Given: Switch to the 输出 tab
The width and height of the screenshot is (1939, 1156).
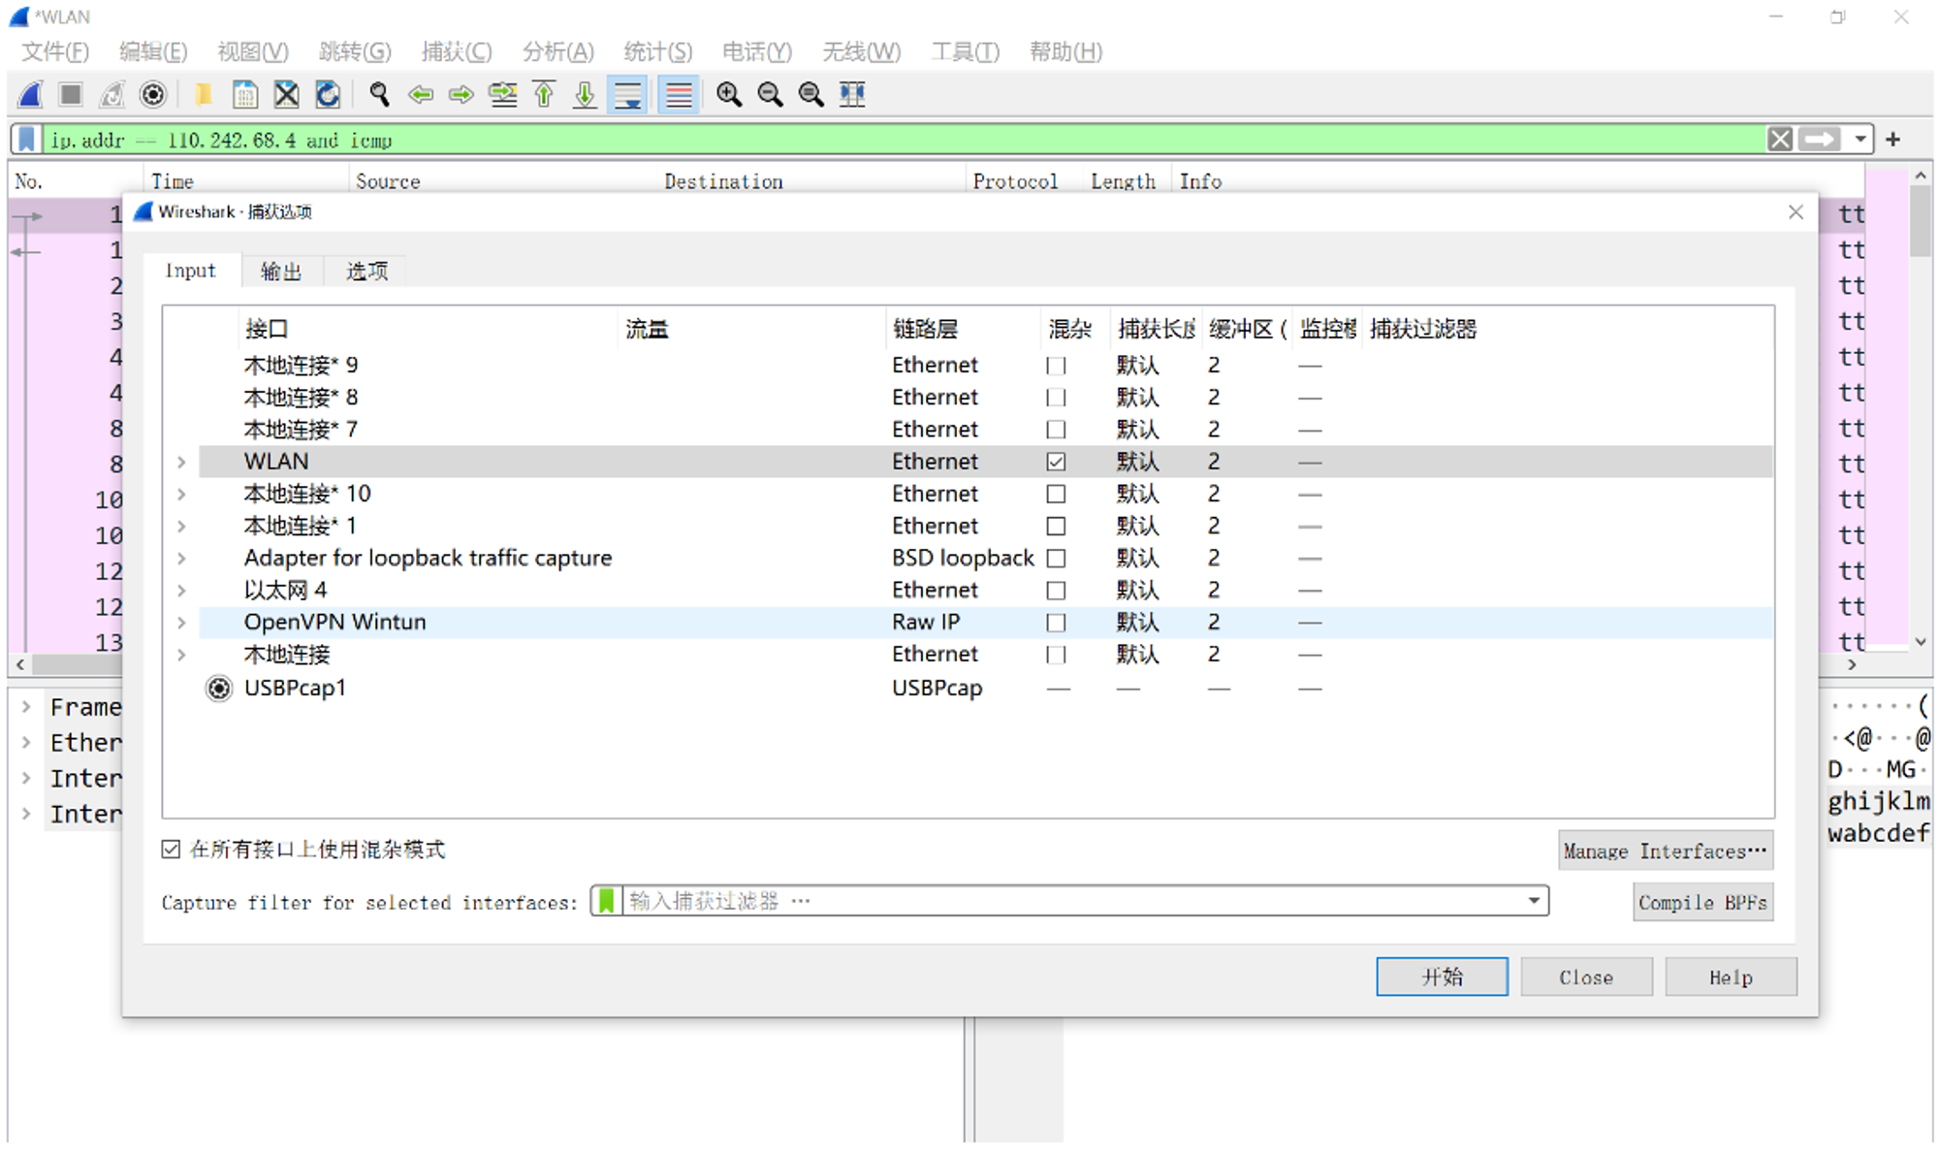Looking at the screenshot, I should [x=281, y=271].
